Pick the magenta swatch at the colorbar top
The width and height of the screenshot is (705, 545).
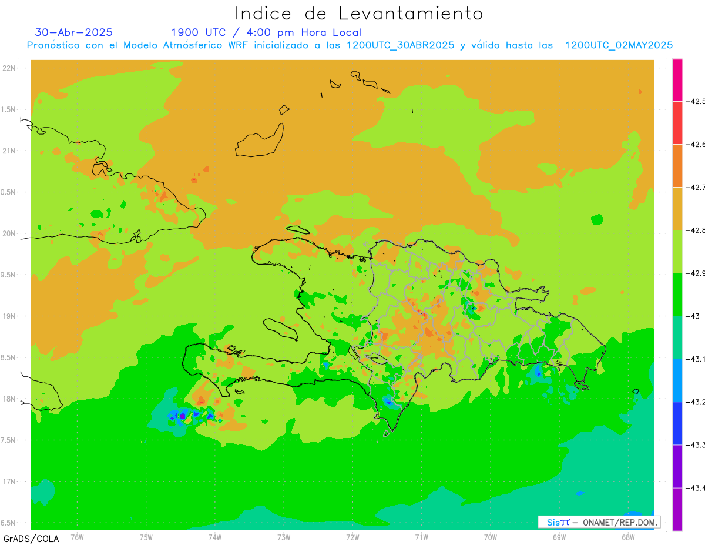pos(677,80)
